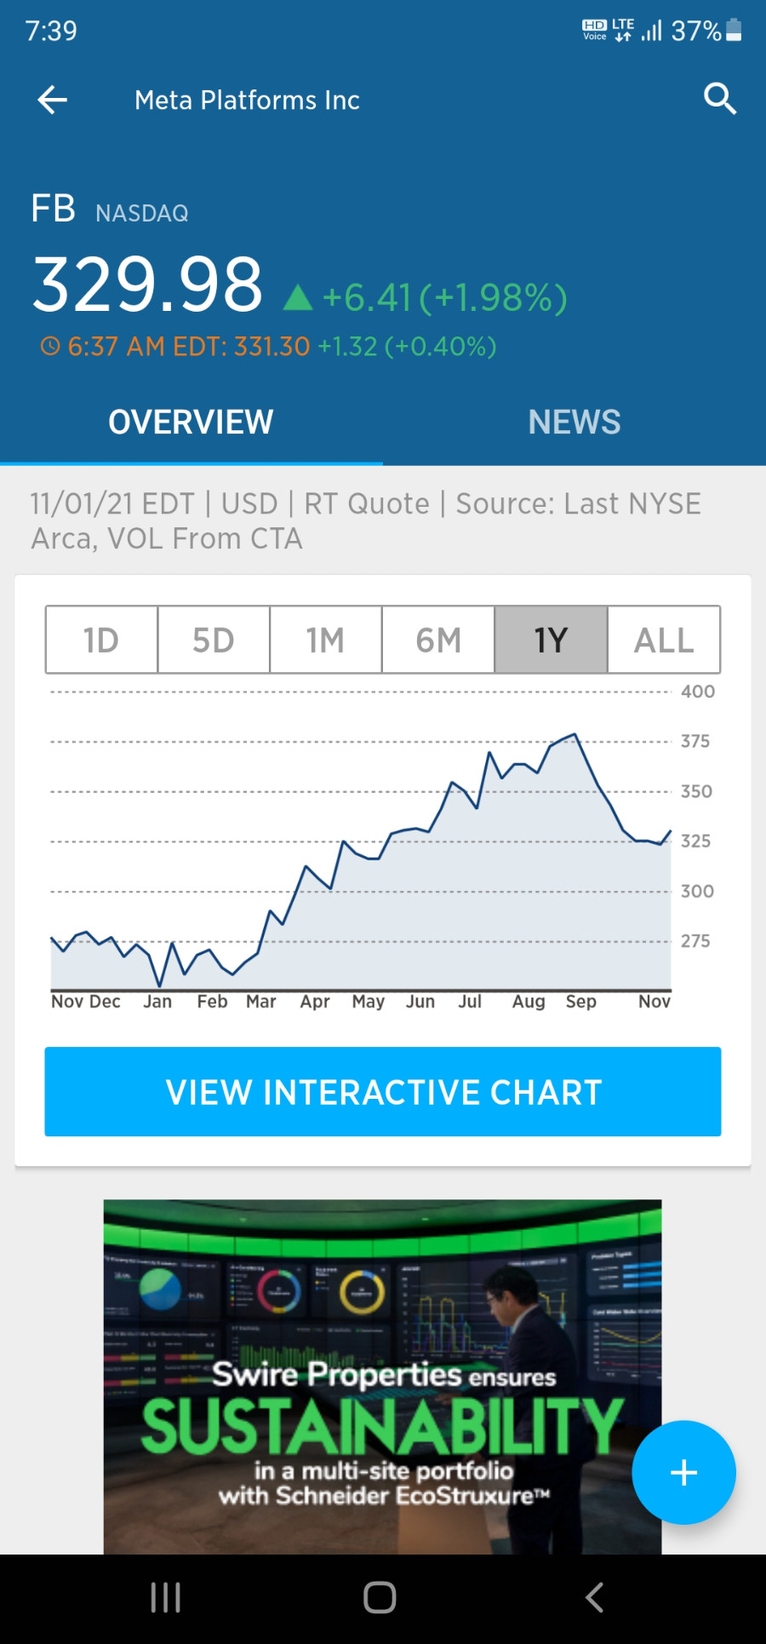The width and height of the screenshot is (766, 1644).
Task: Tap the Android recent apps icon
Action: coord(165,1597)
